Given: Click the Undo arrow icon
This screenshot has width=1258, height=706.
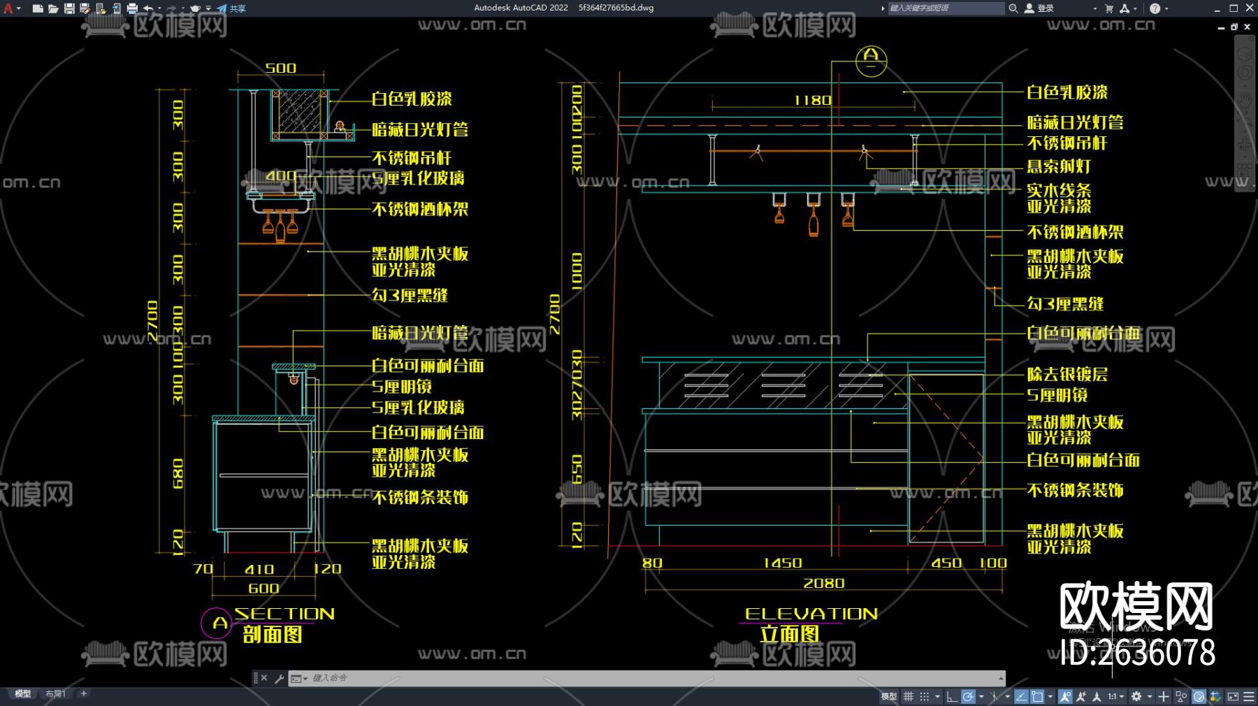Looking at the screenshot, I should coord(148,8).
